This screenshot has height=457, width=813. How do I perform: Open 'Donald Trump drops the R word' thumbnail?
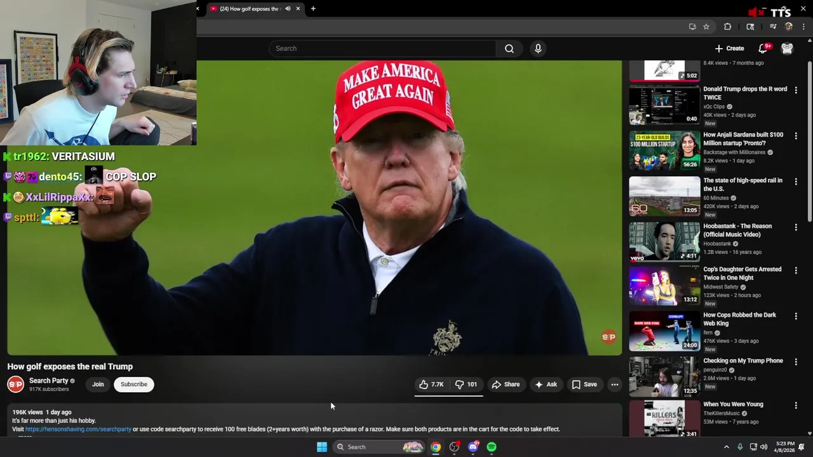[x=664, y=105]
